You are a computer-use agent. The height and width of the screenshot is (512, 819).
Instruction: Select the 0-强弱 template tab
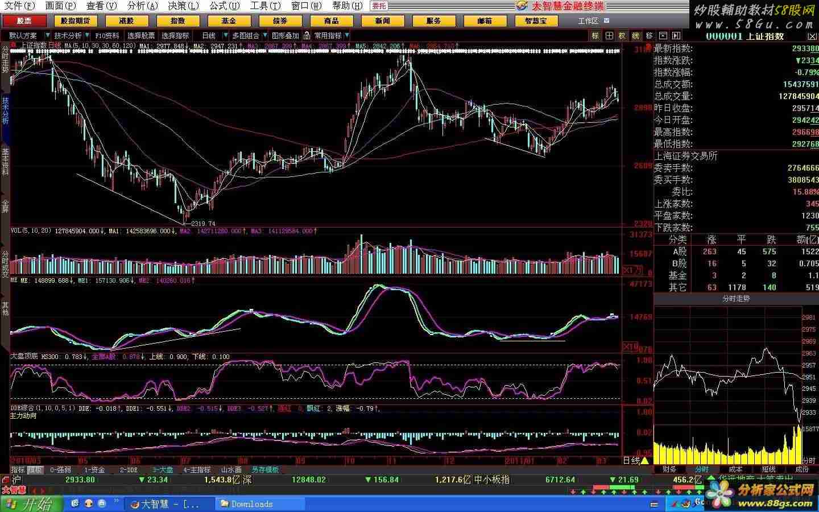[60, 470]
